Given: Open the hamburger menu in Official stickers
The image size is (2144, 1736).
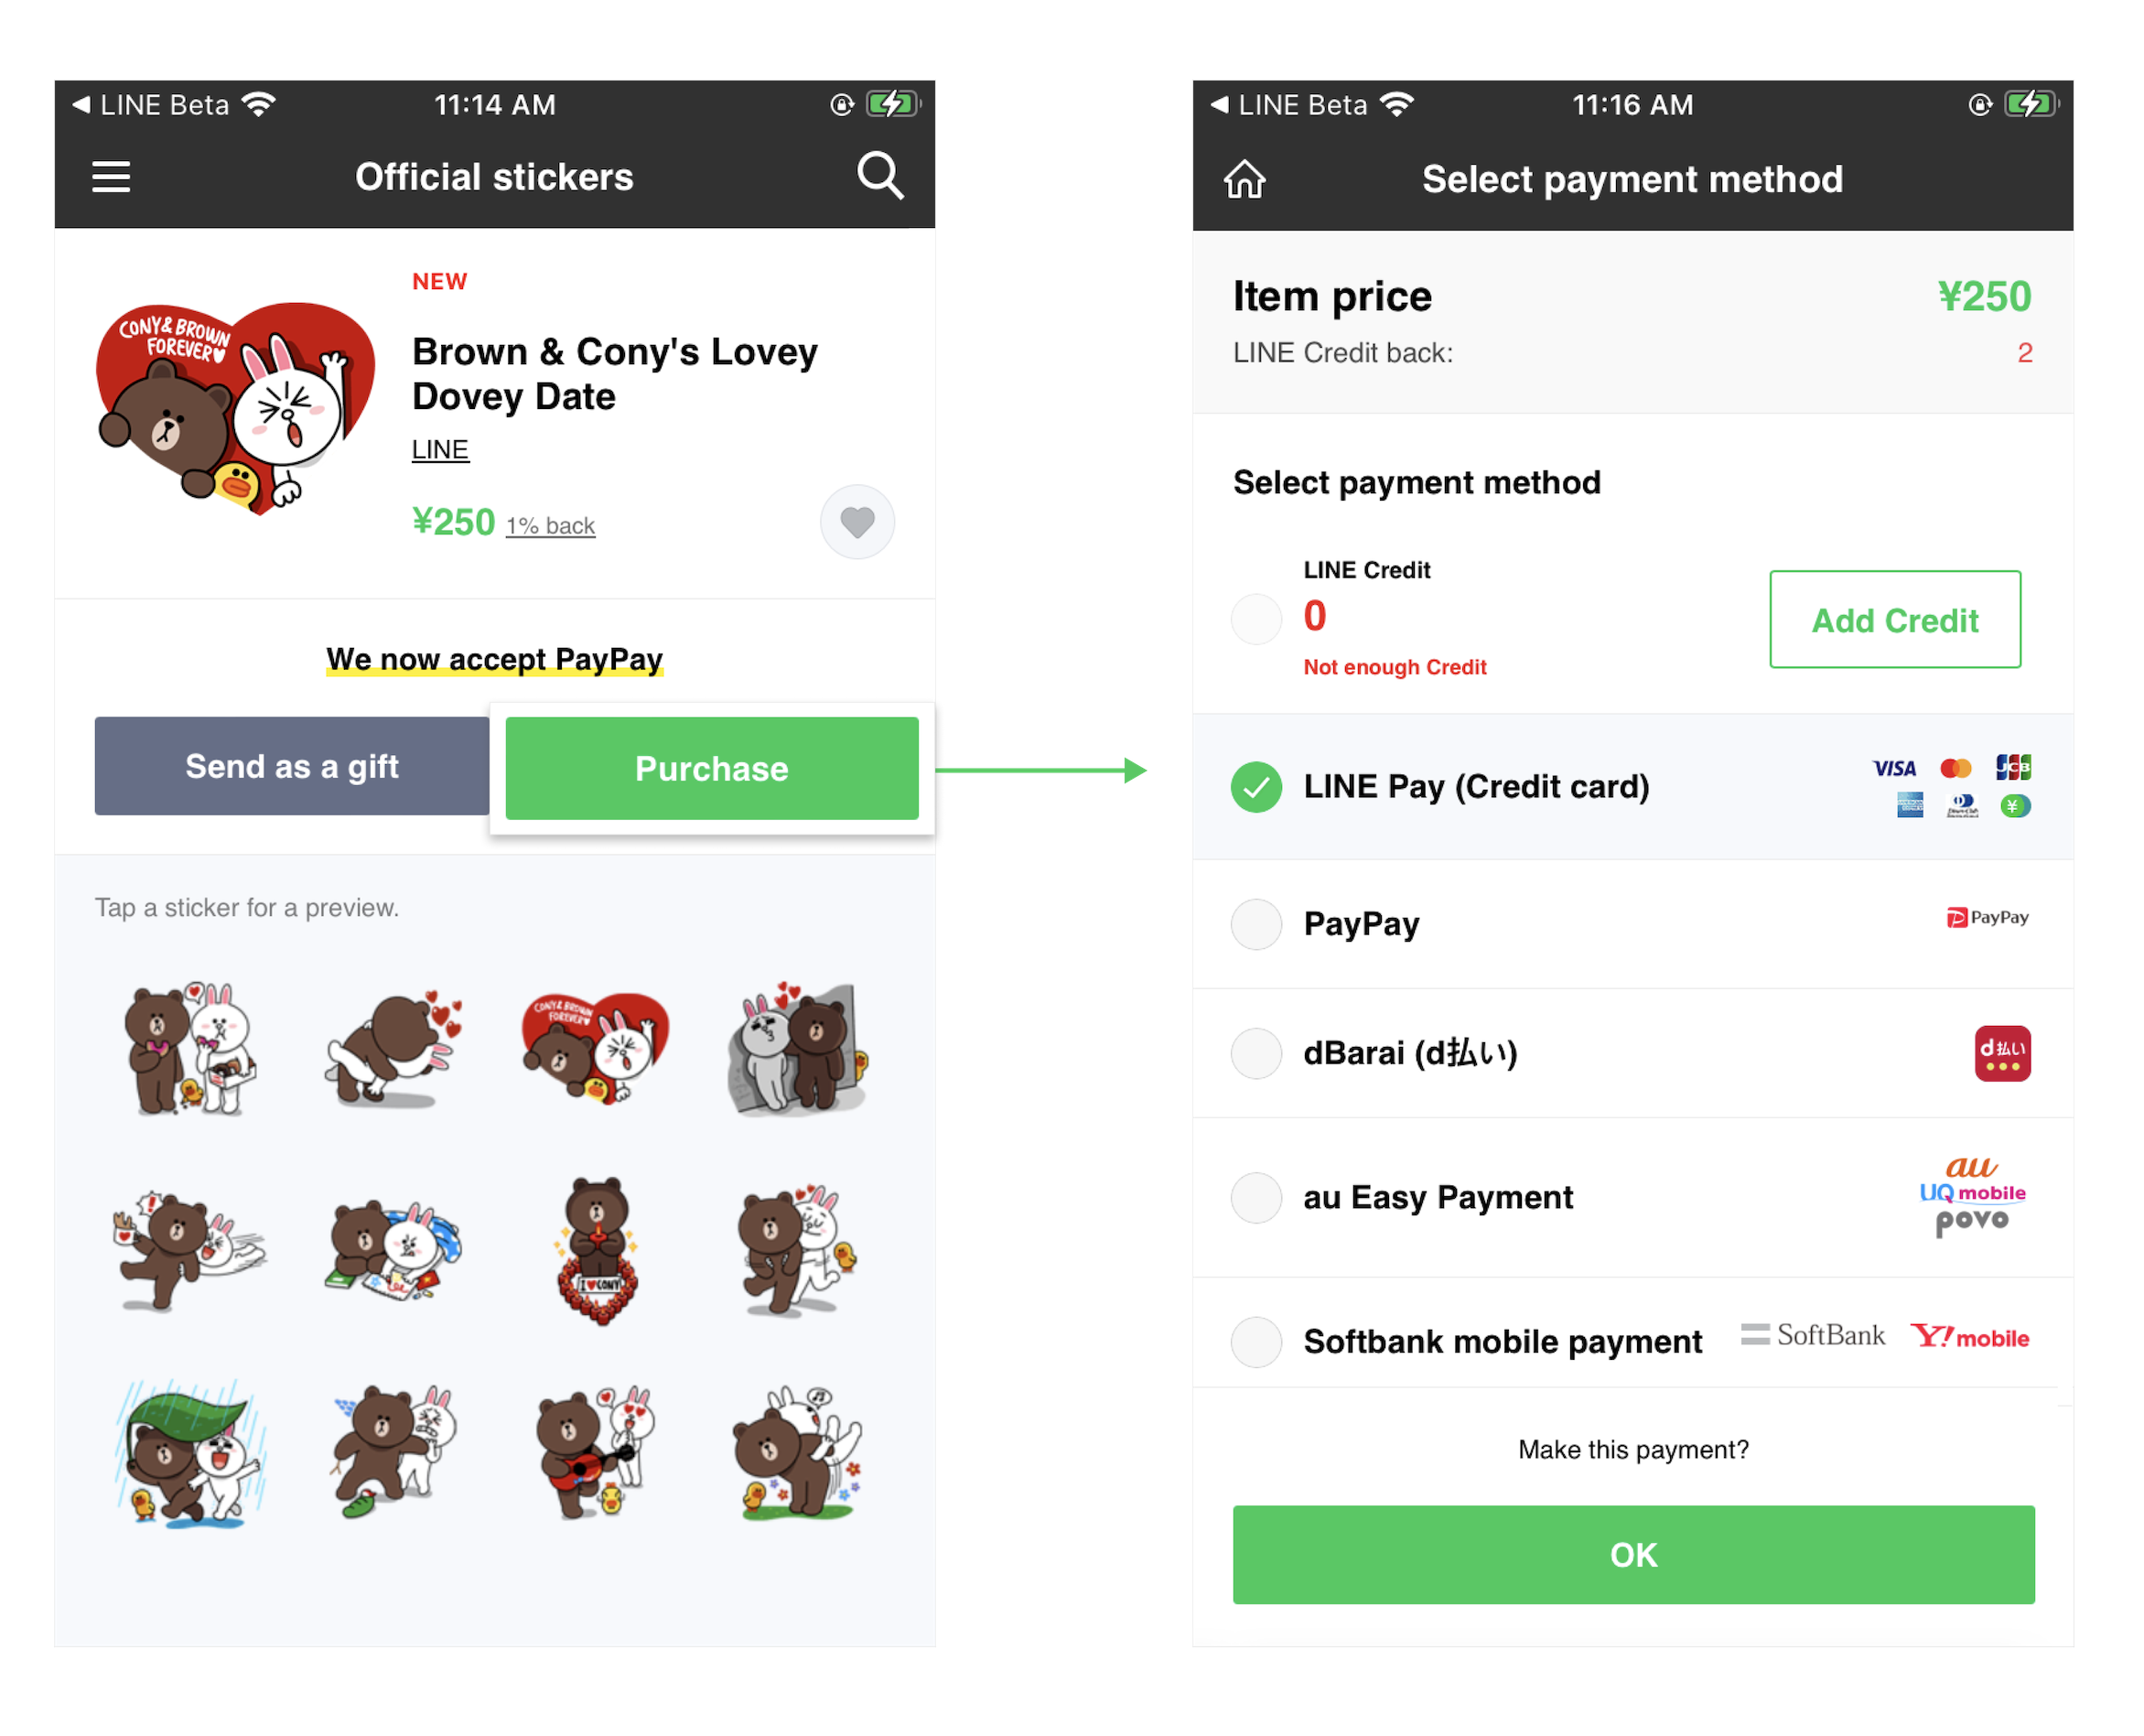Looking at the screenshot, I should tap(111, 177).
